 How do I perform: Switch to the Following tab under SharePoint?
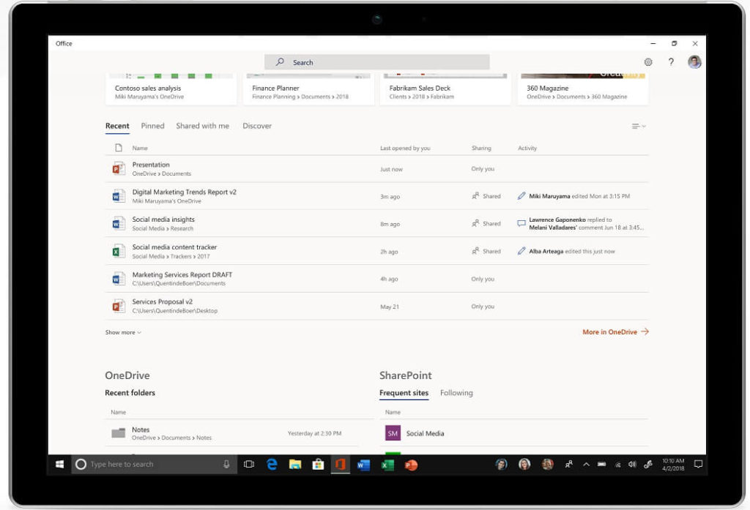(x=456, y=393)
